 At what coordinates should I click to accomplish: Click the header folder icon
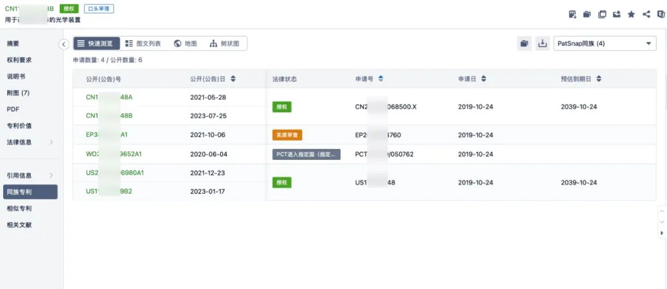(x=587, y=14)
